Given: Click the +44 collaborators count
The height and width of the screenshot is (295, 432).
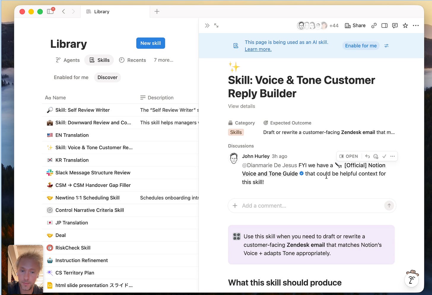Looking at the screenshot, I should 334,25.
